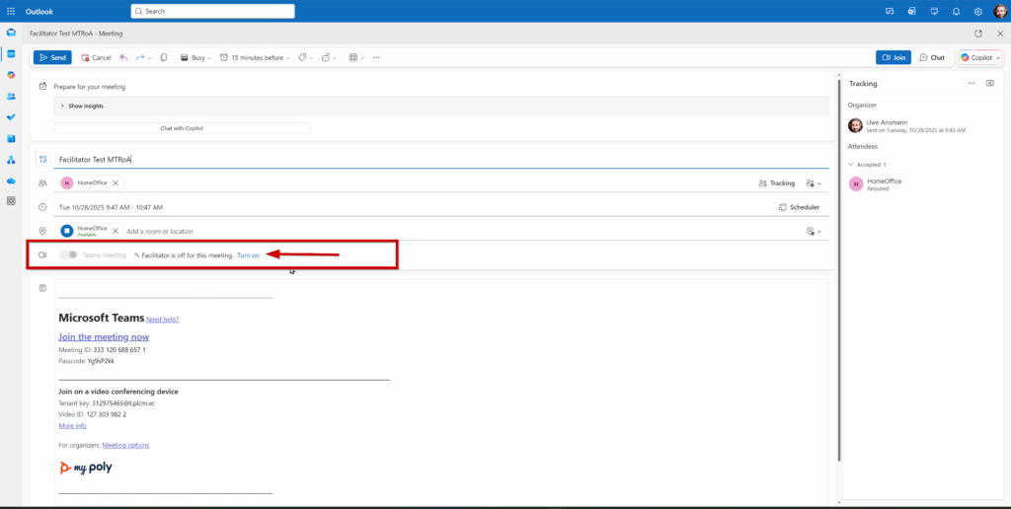Click the Join meeting button
1011x509 pixels.
click(x=893, y=57)
